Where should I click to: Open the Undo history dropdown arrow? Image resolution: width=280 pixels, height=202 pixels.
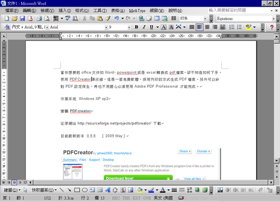point(122,18)
